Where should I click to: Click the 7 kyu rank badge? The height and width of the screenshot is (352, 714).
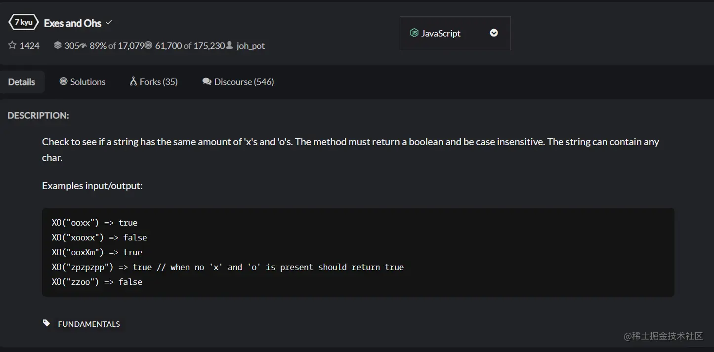coord(23,23)
